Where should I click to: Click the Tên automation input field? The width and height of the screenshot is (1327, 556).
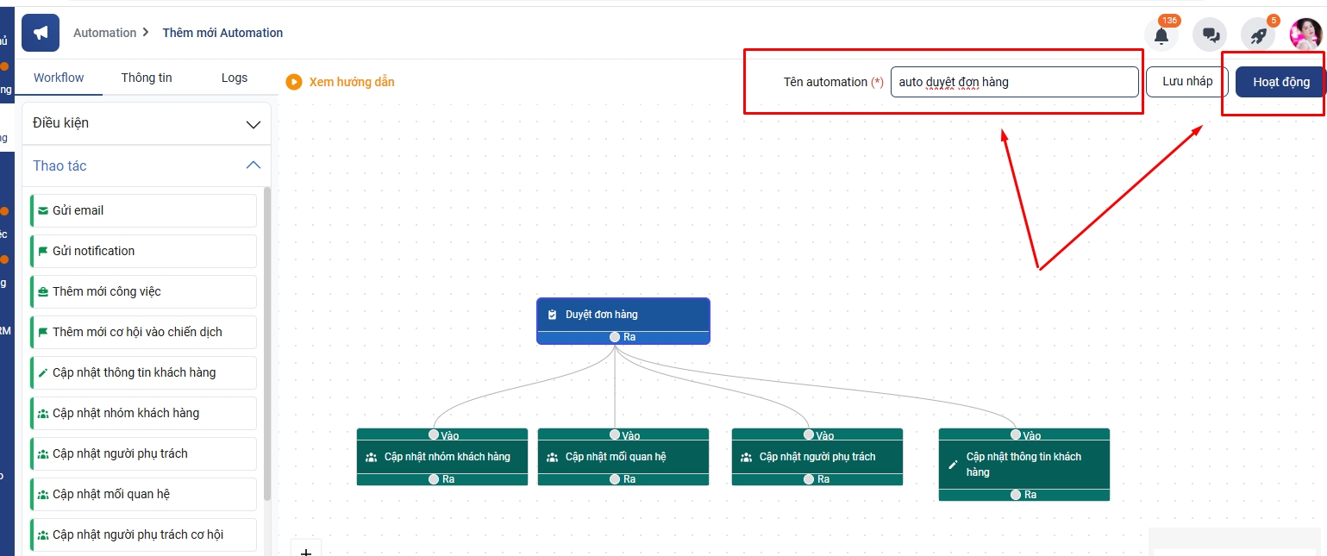coord(1014,82)
